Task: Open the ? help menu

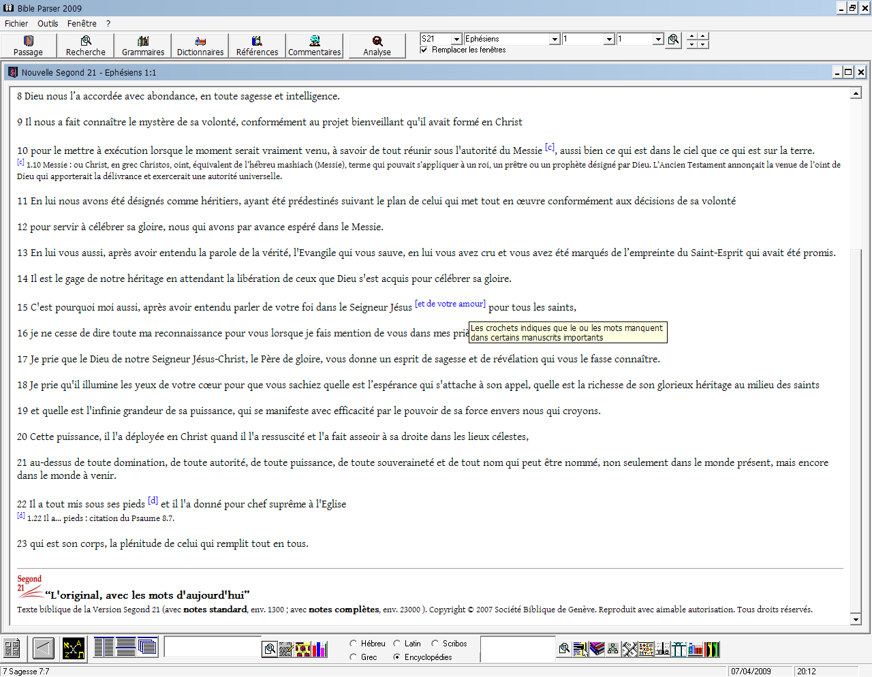Action: (108, 23)
